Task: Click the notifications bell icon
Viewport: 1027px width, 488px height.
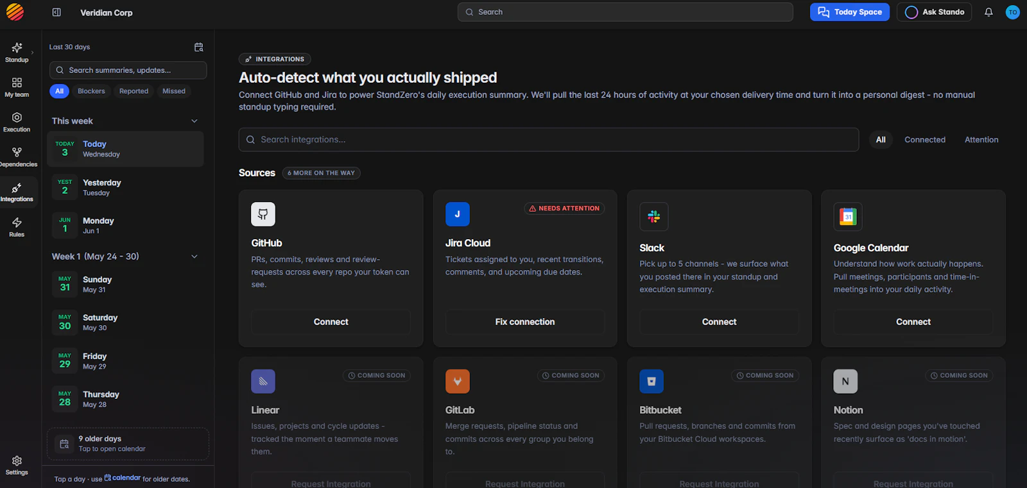Action: point(988,12)
